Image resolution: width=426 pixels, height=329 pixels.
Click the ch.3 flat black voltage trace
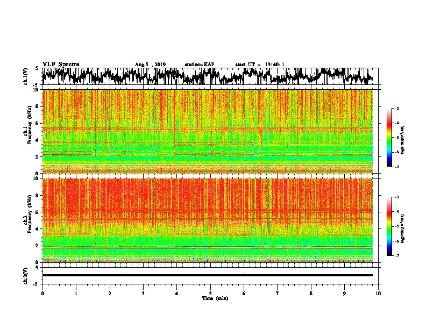[x=208, y=275]
